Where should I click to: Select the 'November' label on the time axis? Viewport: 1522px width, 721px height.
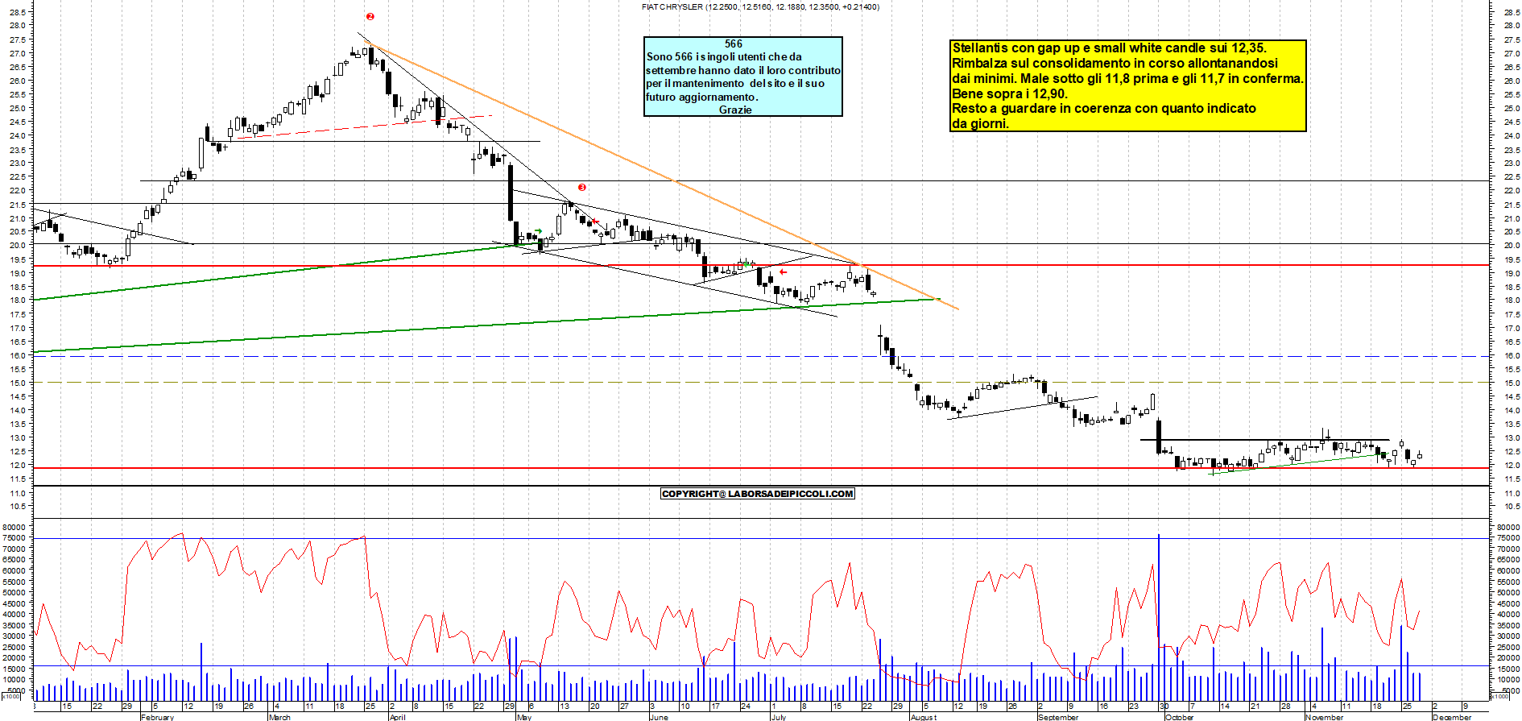[1324, 717]
